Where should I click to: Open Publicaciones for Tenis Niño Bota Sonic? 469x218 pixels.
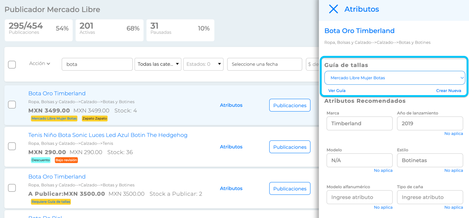(x=290, y=147)
